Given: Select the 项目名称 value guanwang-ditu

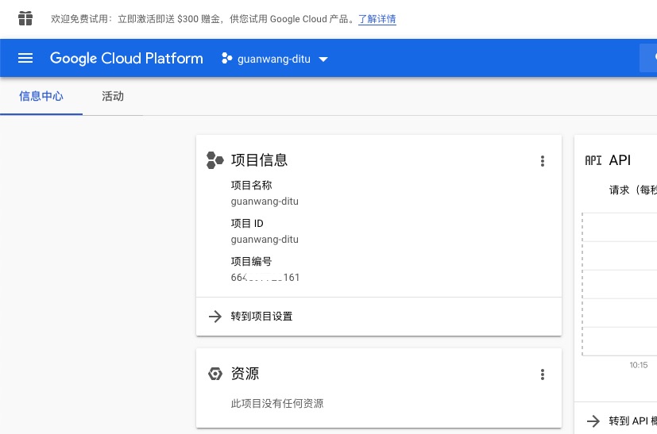Looking at the screenshot, I should click(265, 202).
